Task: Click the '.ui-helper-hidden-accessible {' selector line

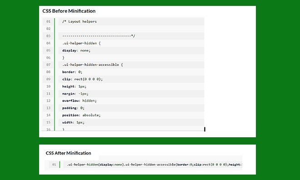Action: pyautogui.click(x=92, y=65)
